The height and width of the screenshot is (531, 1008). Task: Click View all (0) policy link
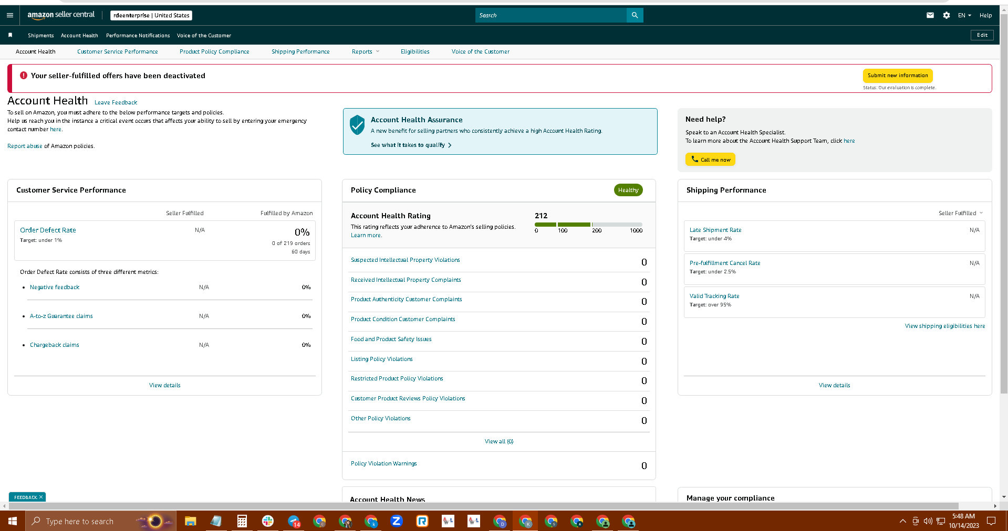click(x=499, y=441)
